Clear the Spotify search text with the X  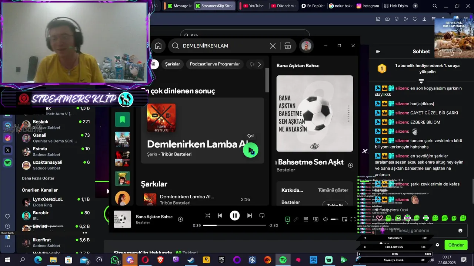click(273, 46)
